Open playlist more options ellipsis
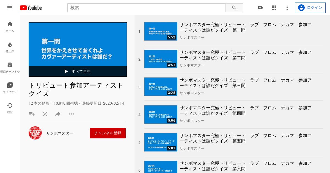Screen dimensions: 330x173 (71, 114)
